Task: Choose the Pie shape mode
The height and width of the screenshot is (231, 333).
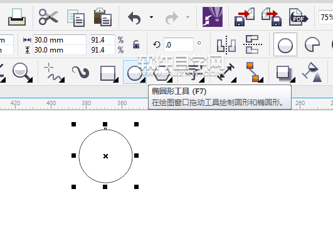Action: pyautogui.click(x=312, y=44)
